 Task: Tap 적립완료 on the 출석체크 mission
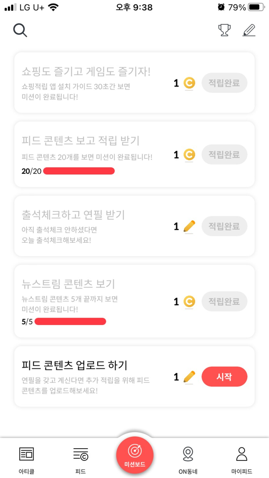[x=224, y=226]
